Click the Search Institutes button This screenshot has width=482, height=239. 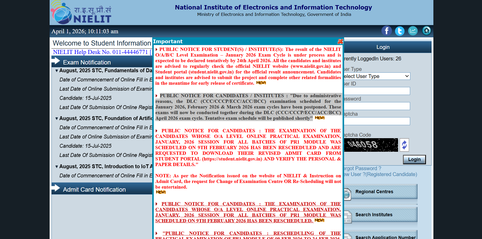[x=374, y=215]
